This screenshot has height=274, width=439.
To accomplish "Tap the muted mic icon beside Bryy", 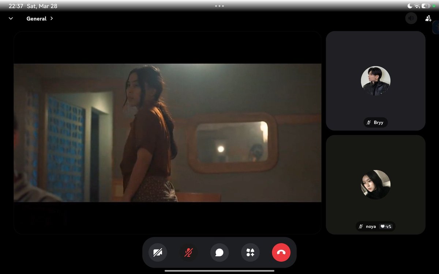I will (x=369, y=123).
